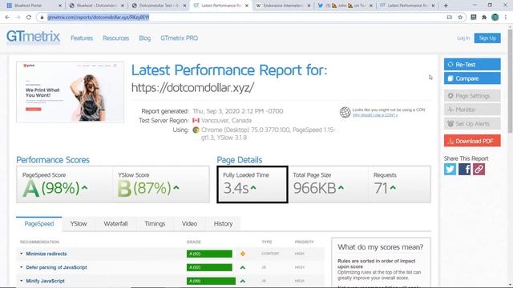Click the GTmetrix logo
Viewport: 513px width, 288px height.
[33, 37]
